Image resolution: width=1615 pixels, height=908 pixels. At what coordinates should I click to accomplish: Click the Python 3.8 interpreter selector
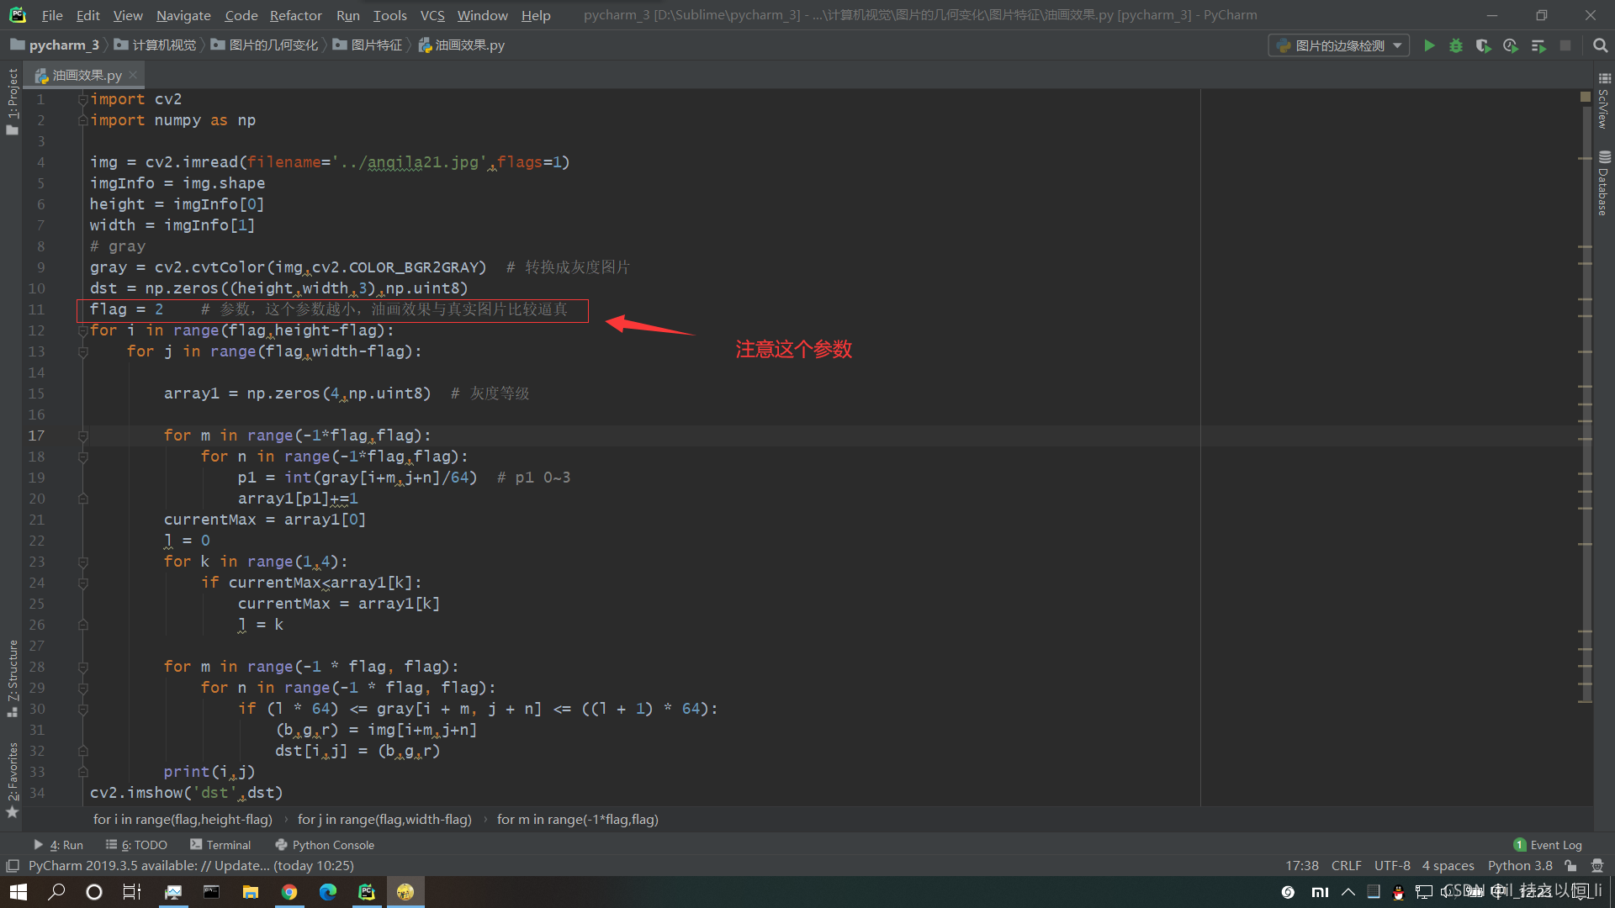(1520, 865)
